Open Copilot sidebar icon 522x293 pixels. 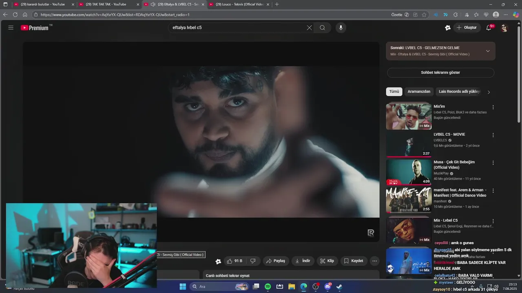pos(516,15)
